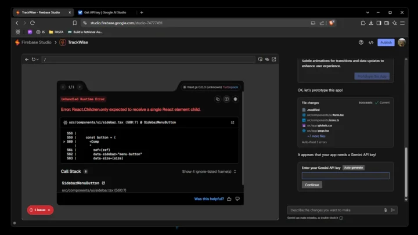Click microphone icon in prompt box
Image resolution: width=418 pixels, height=235 pixels.
click(x=385, y=210)
